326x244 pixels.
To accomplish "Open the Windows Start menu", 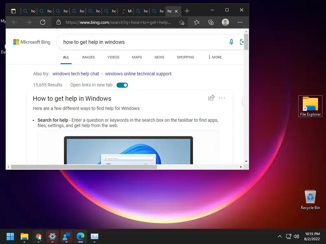I will (10, 236).
